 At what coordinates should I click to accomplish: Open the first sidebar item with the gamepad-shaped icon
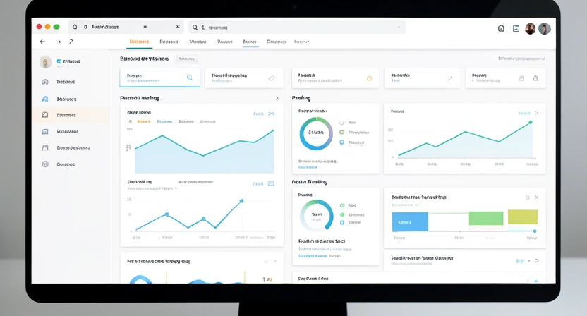click(45, 82)
